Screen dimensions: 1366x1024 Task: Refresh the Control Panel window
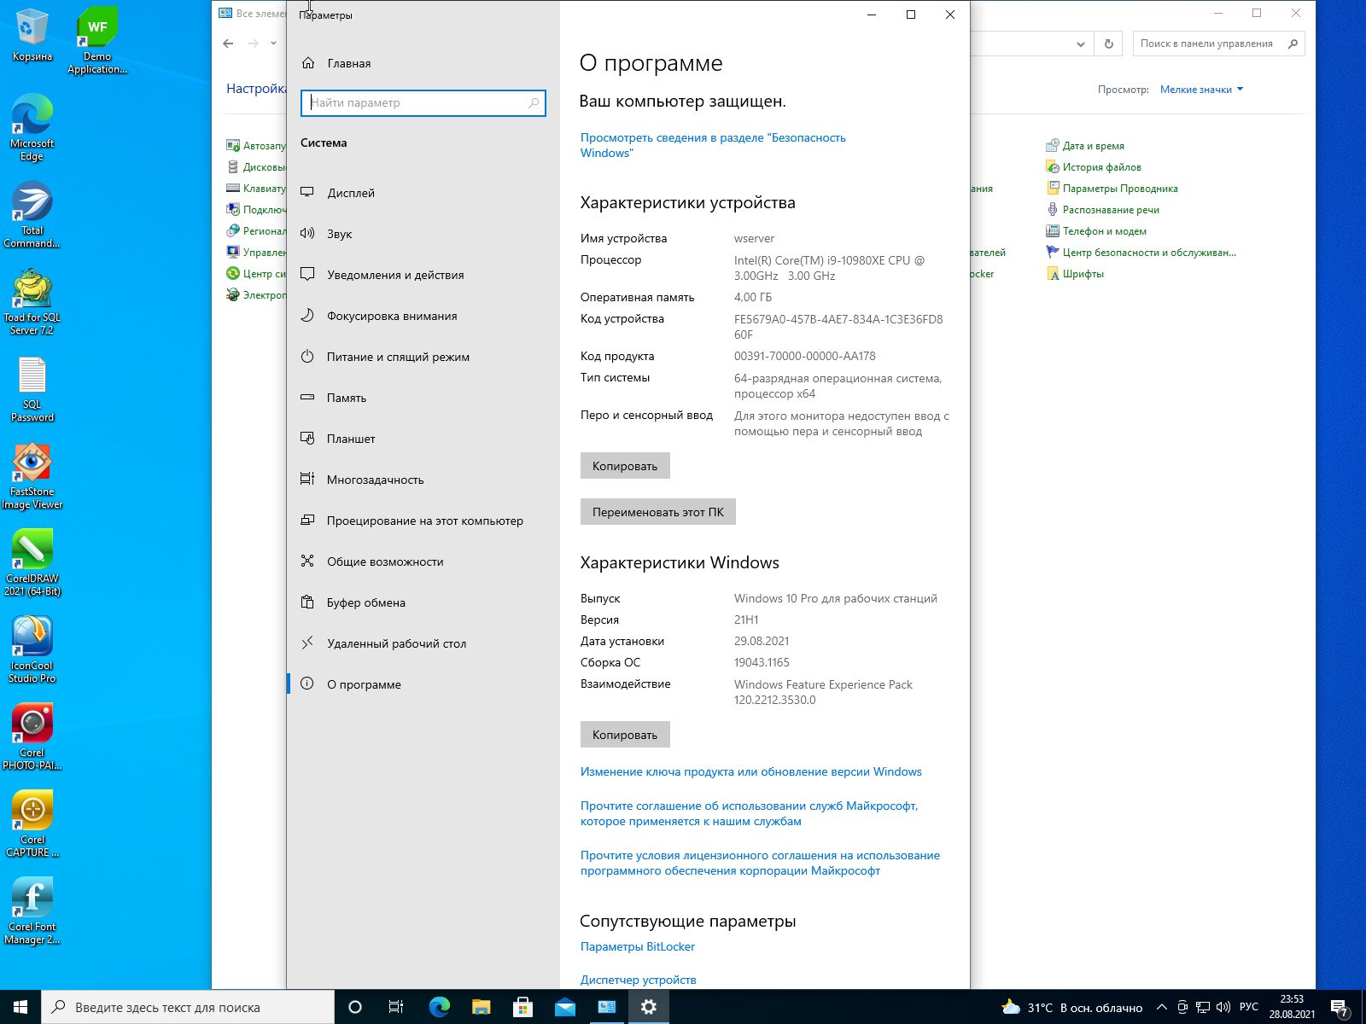(1109, 44)
